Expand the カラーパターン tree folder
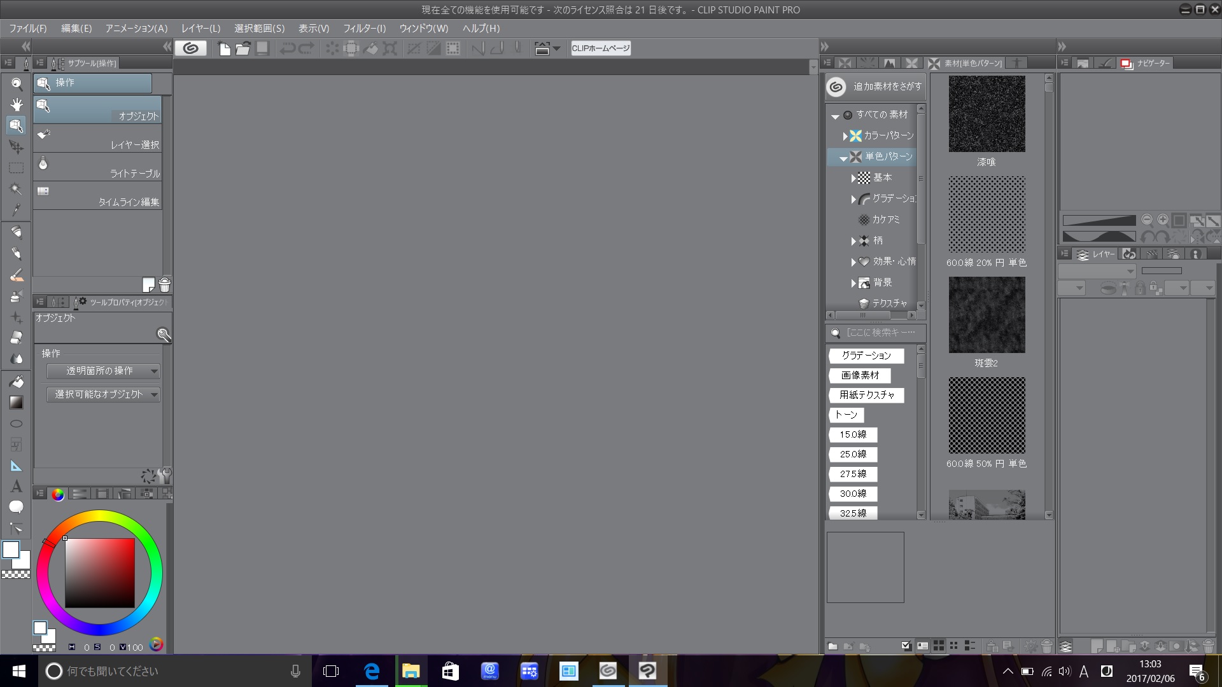This screenshot has height=687, width=1222. pos(845,136)
